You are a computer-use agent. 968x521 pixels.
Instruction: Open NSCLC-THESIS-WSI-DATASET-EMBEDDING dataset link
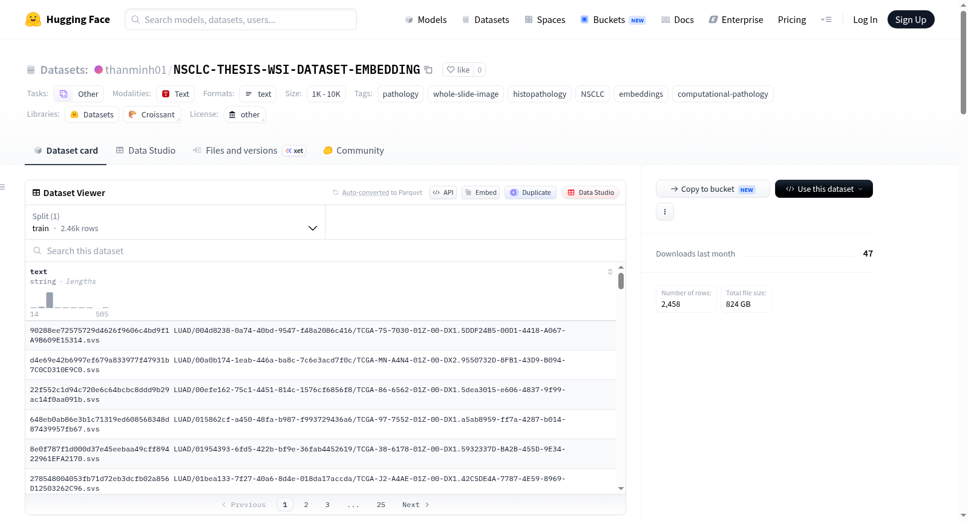click(x=296, y=70)
